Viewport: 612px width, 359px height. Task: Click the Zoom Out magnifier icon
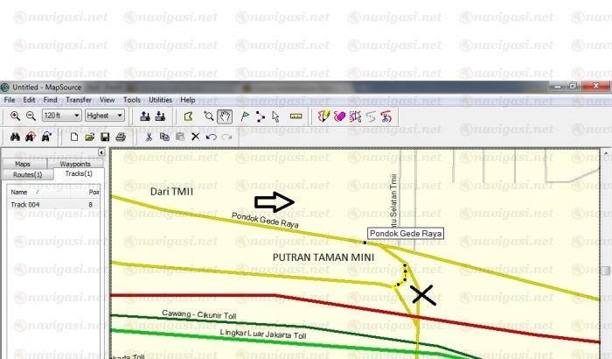pyautogui.click(x=30, y=116)
